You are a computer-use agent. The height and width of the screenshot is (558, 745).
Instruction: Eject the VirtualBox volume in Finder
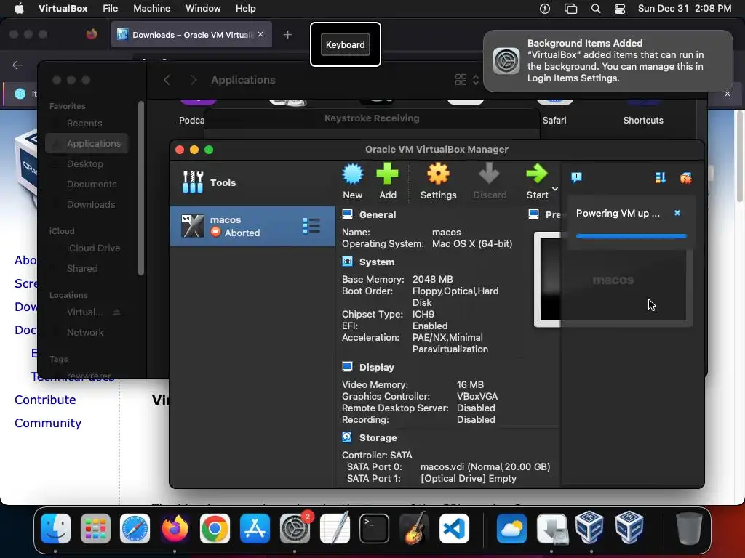(117, 312)
